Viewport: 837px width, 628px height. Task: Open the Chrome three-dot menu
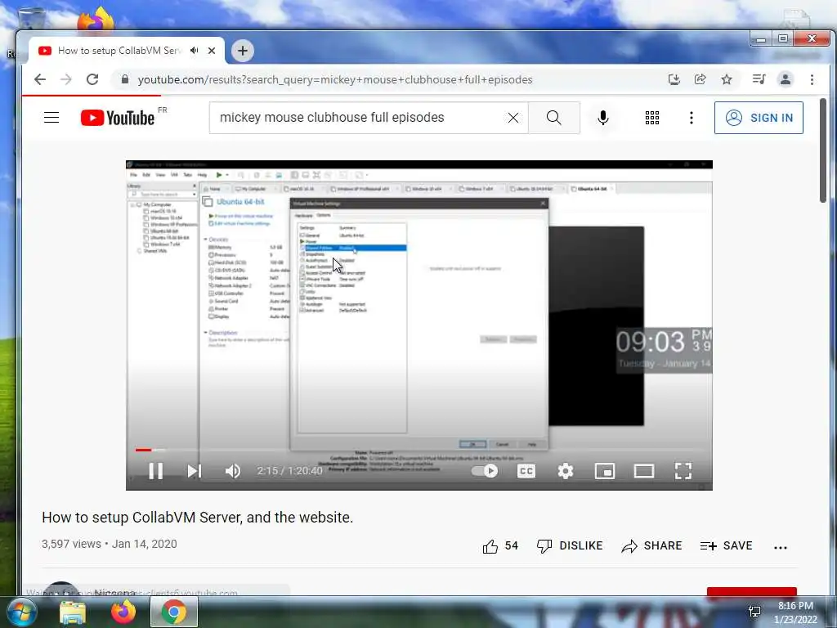[812, 79]
